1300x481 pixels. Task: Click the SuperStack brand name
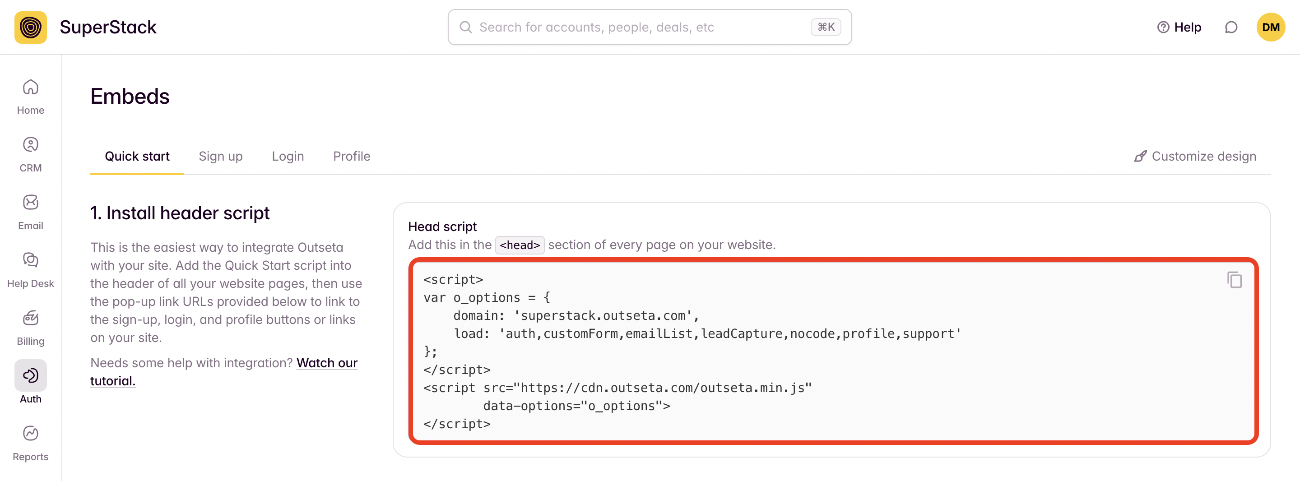coord(108,27)
